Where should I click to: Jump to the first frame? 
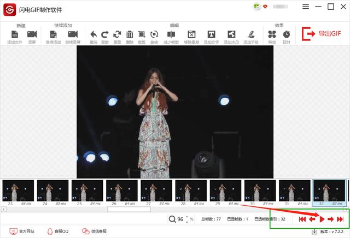302,219
